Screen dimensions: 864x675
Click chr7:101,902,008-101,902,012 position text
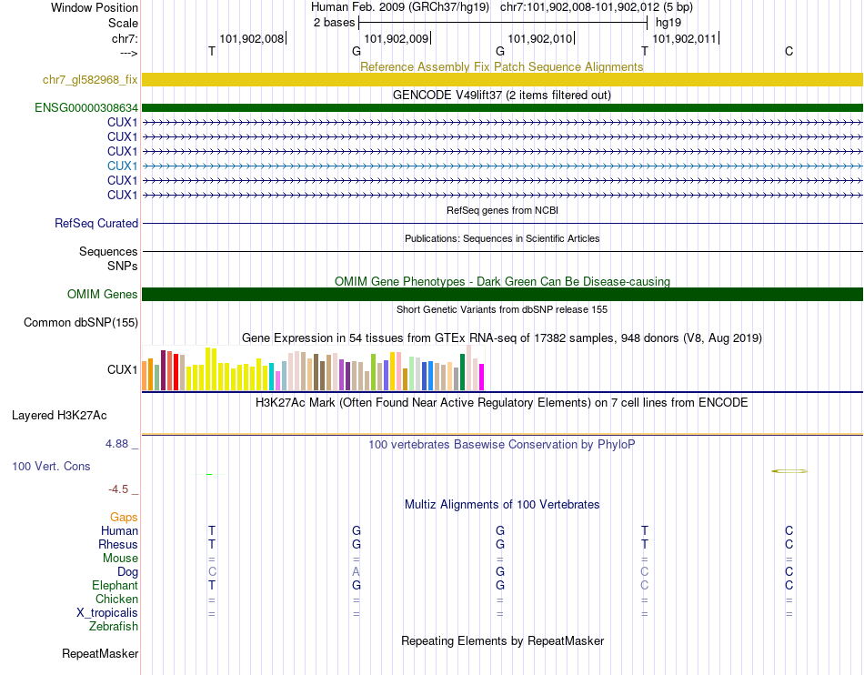597,7
